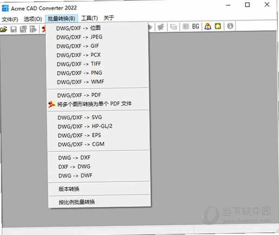Select 将多个图形转换为单个 PDF 文件
The width and height of the screenshot is (279, 235).
(98, 104)
